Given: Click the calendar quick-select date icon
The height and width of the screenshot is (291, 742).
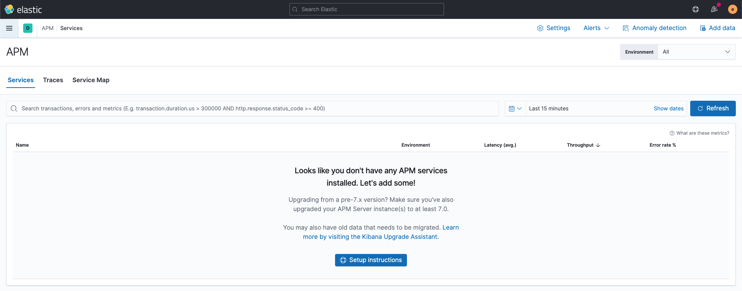Looking at the screenshot, I should [x=512, y=108].
